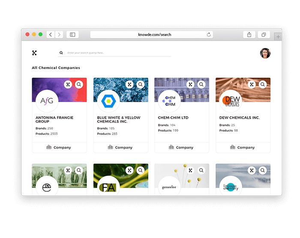This screenshot has width=300, height=238.
Task: Open the user profile avatar
Action: 265,53
